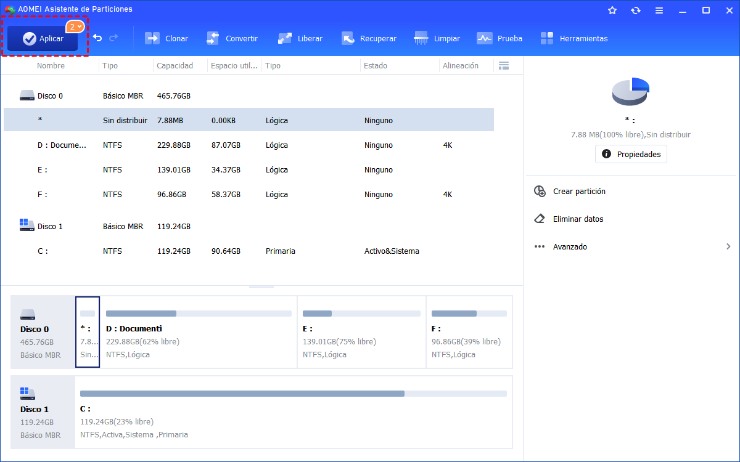
Task: Click the undo arrow icon
Action: (x=97, y=38)
